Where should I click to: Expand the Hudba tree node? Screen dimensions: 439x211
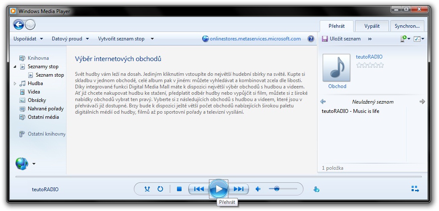[15, 83]
